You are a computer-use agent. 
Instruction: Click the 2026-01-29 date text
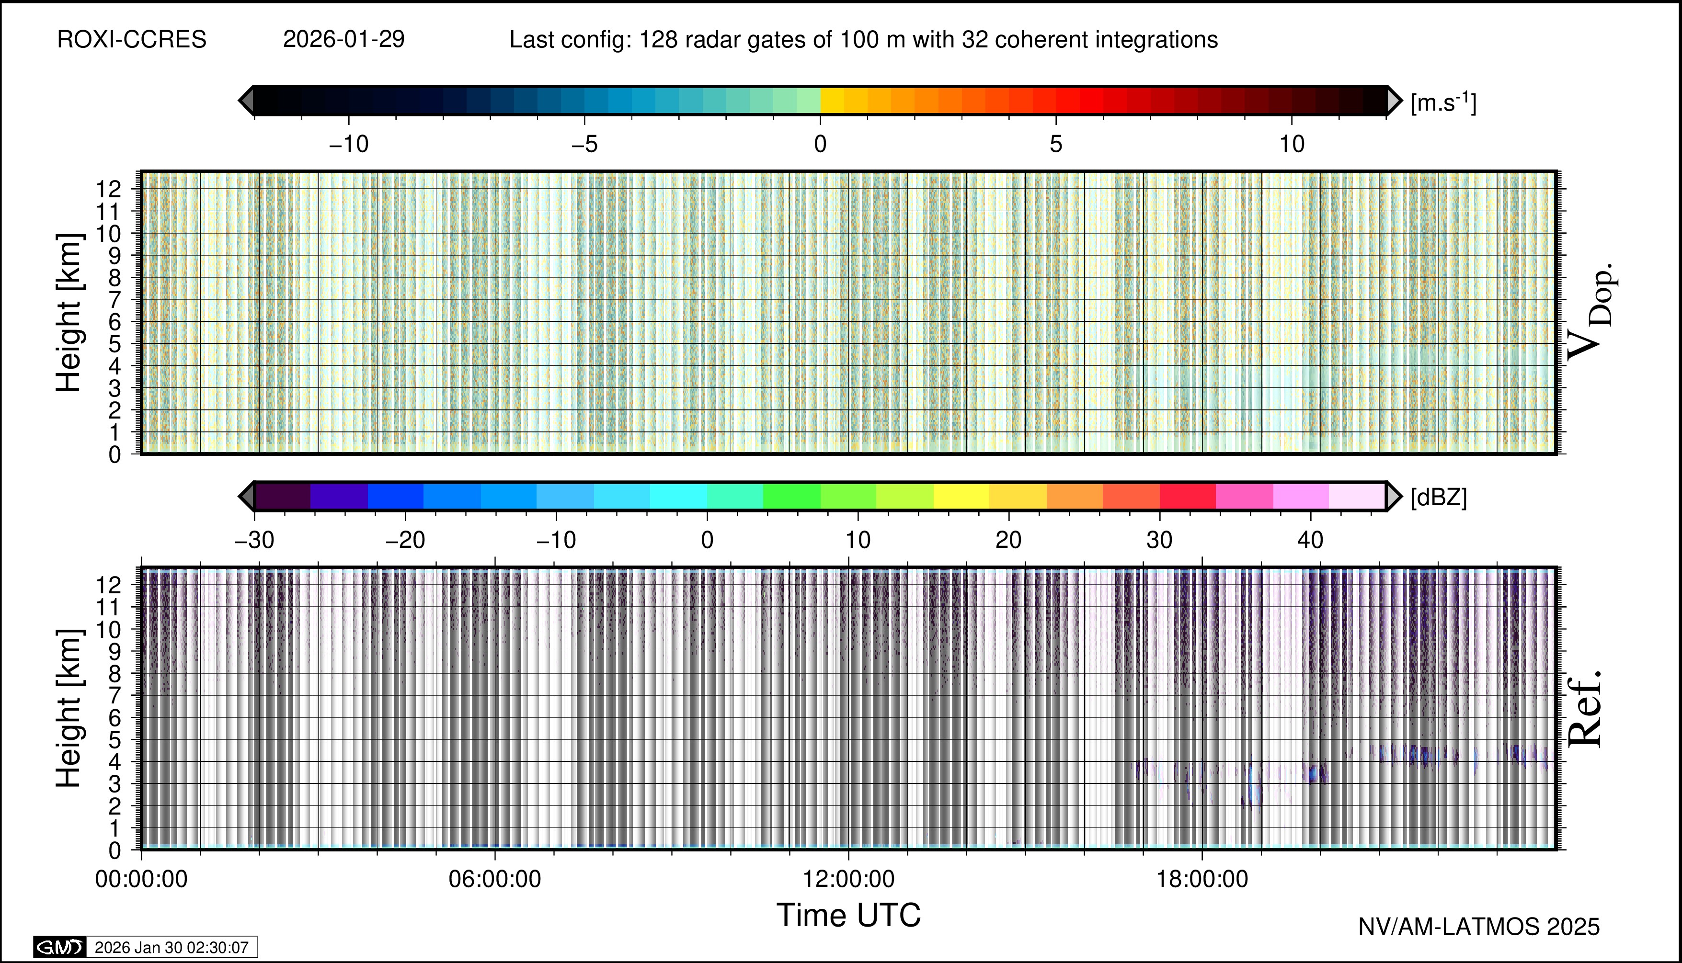tap(343, 40)
